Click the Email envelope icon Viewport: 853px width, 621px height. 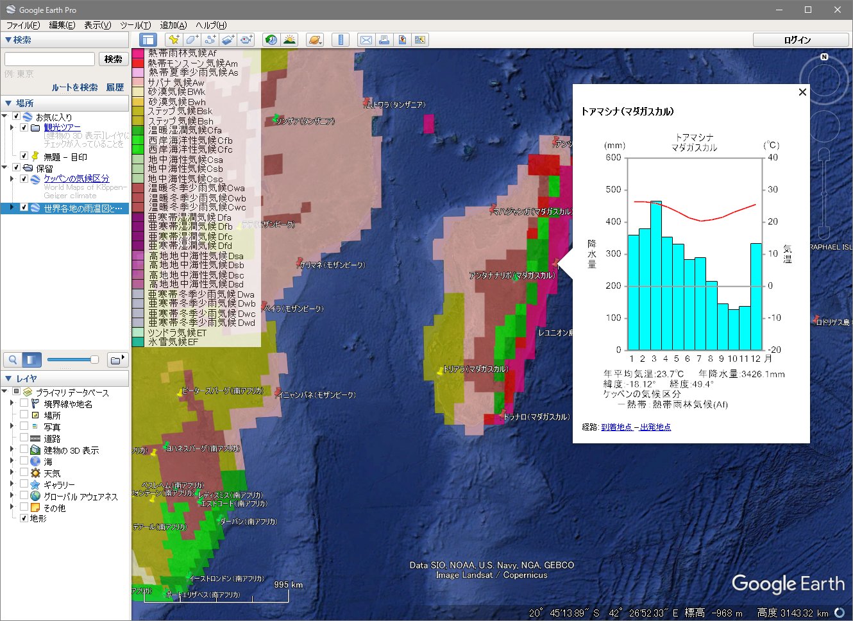[x=366, y=40]
